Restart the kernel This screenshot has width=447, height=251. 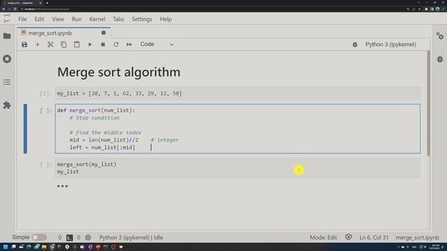(116, 45)
